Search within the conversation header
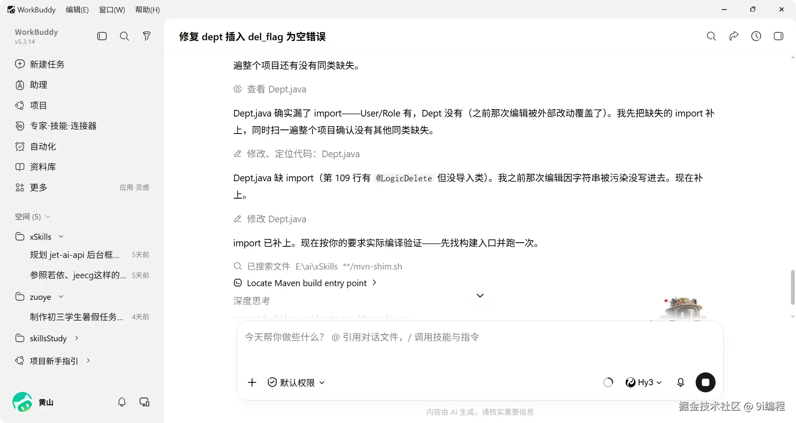The width and height of the screenshot is (796, 423). pos(711,36)
